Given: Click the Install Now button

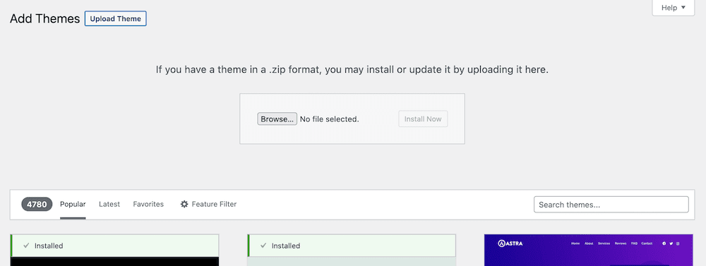Looking at the screenshot, I should point(423,119).
